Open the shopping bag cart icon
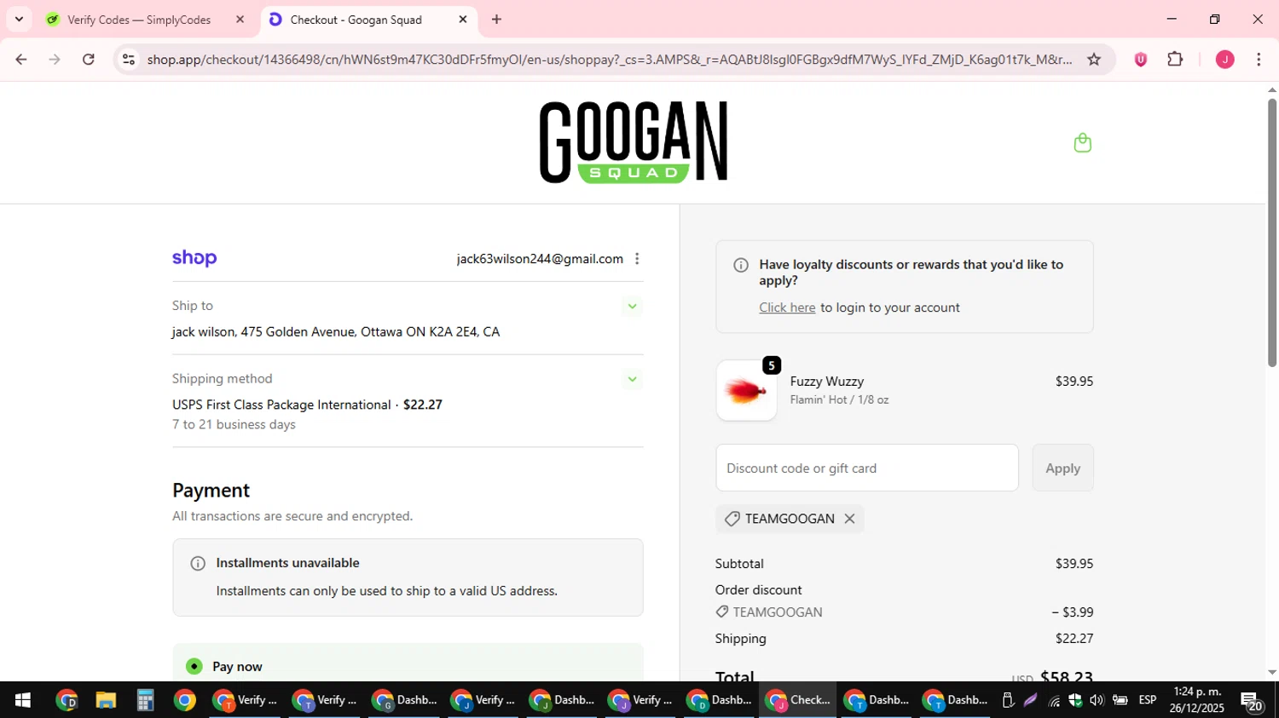The width and height of the screenshot is (1279, 718). pos(1082,143)
